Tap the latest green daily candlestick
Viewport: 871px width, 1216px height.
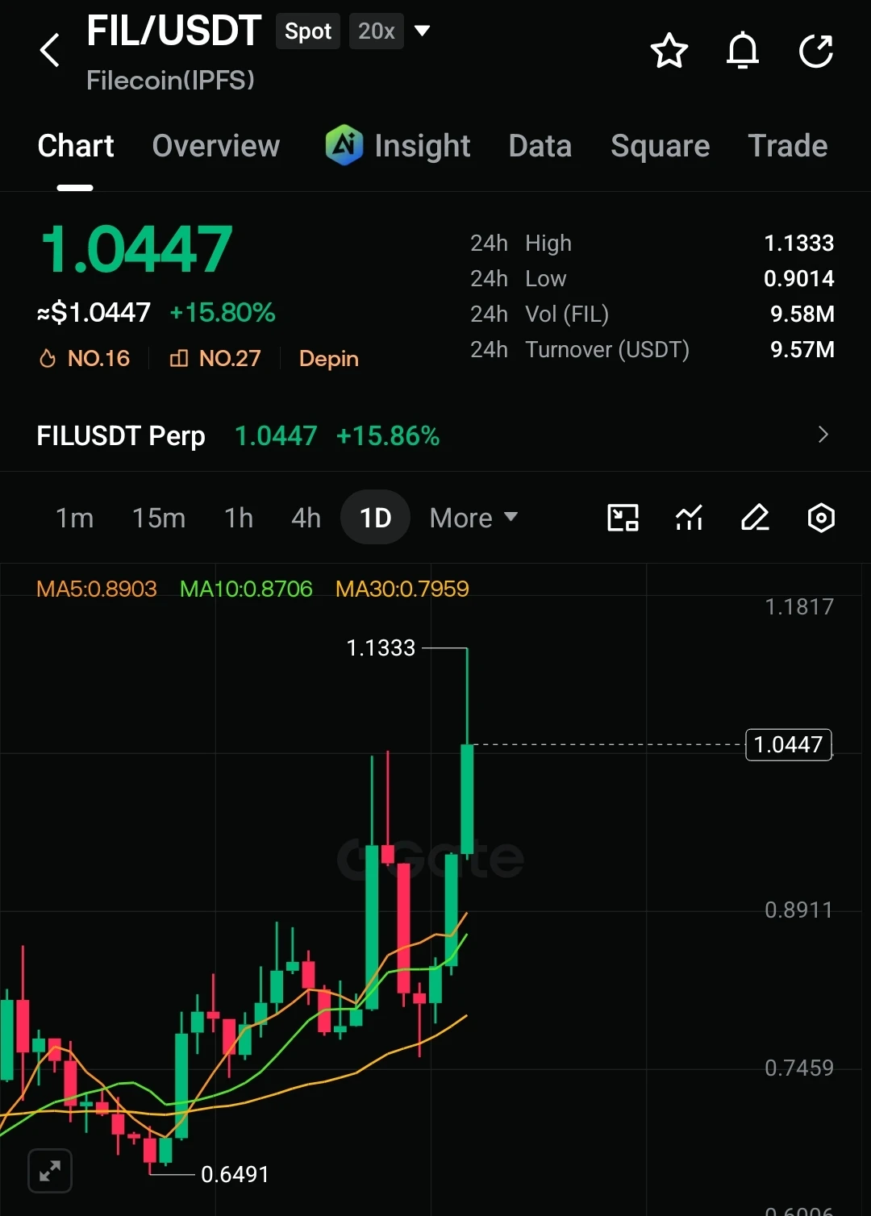tap(467, 799)
